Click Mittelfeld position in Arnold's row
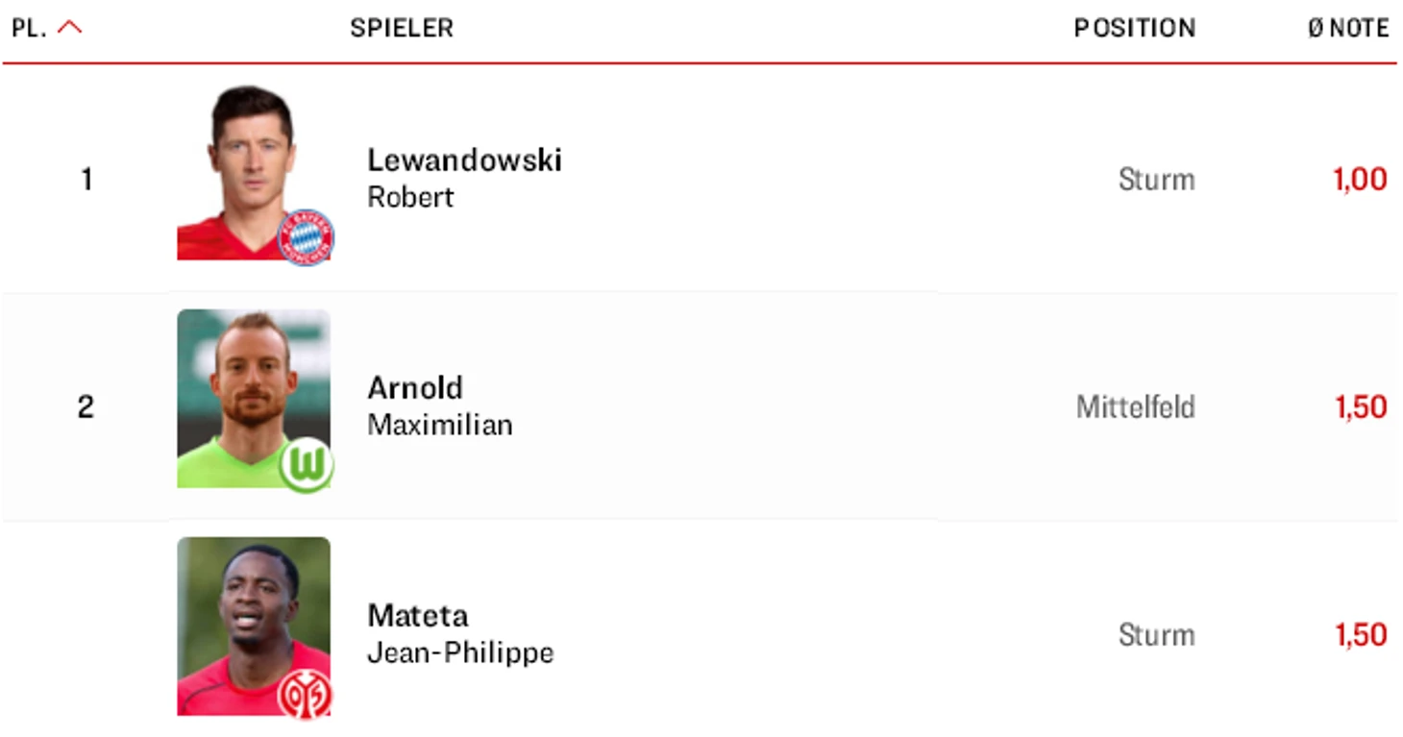Viewport: 1403px width, 737px height. click(x=1135, y=407)
